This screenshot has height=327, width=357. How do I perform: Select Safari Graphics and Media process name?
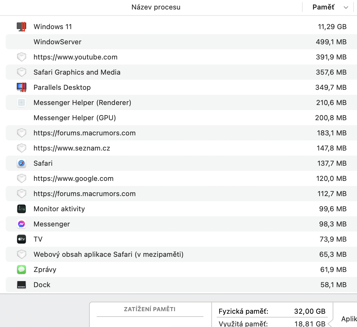click(x=77, y=72)
